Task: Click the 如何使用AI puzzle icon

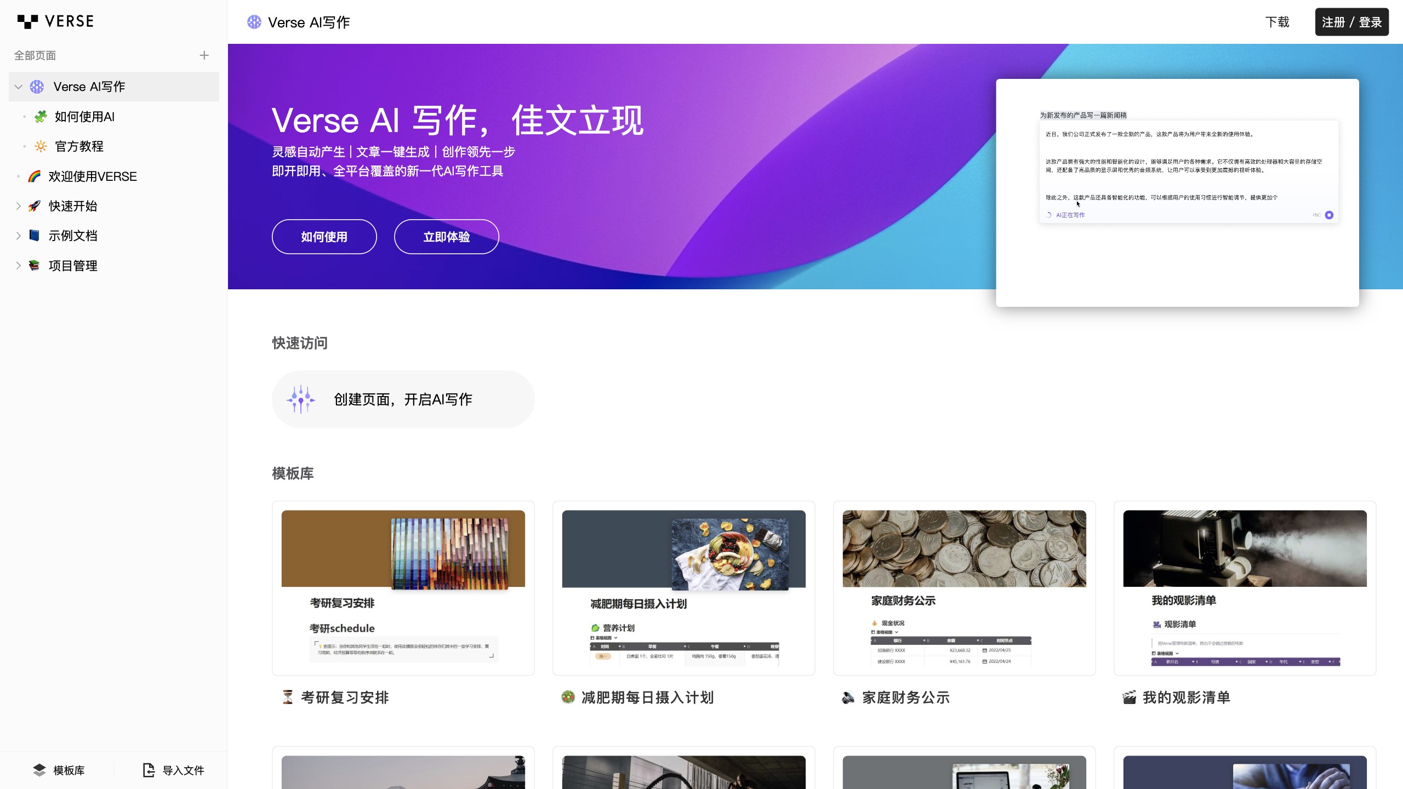Action: pyautogui.click(x=41, y=116)
